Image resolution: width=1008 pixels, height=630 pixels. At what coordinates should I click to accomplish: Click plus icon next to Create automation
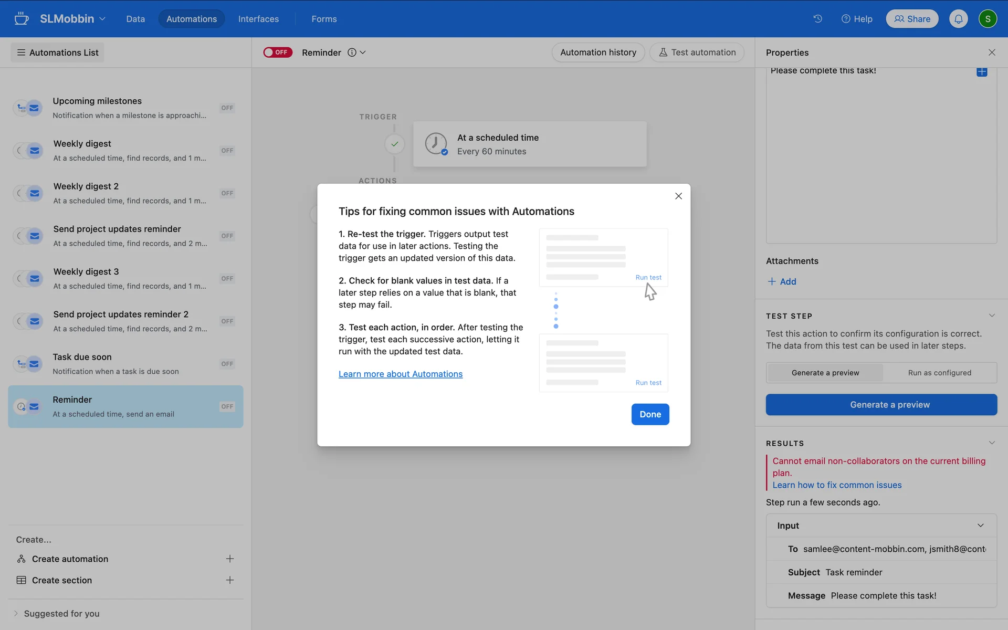(229, 559)
